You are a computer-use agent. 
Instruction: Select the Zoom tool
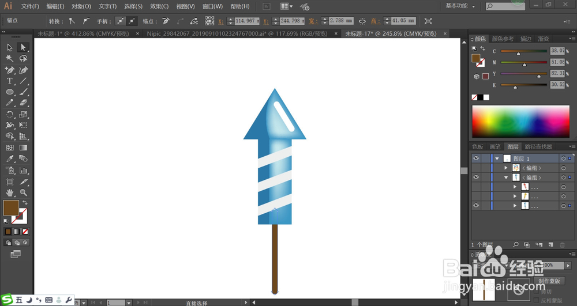pos(23,192)
